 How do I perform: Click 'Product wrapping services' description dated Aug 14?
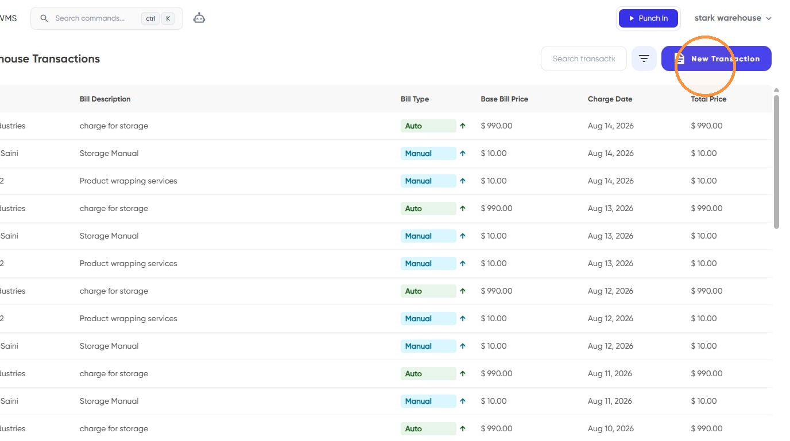click(x=129, y=181)
